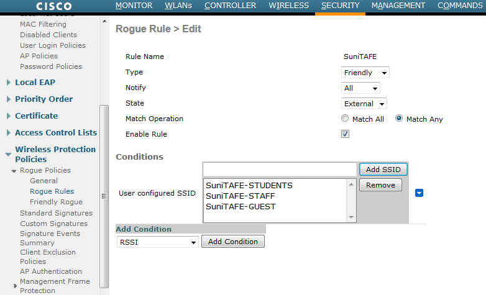
Task: Open the State dropdown showing External
Action: [364, 104]
